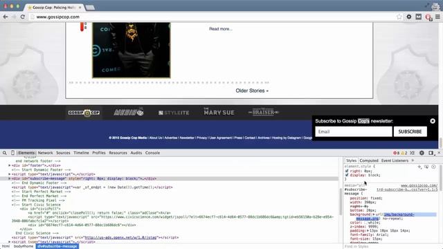Image resolution: width=443 pixels, height=249 pixels.
Task: Expand the padding shorthand triangle
Action: pyautogui.click(x=368, y=230)
